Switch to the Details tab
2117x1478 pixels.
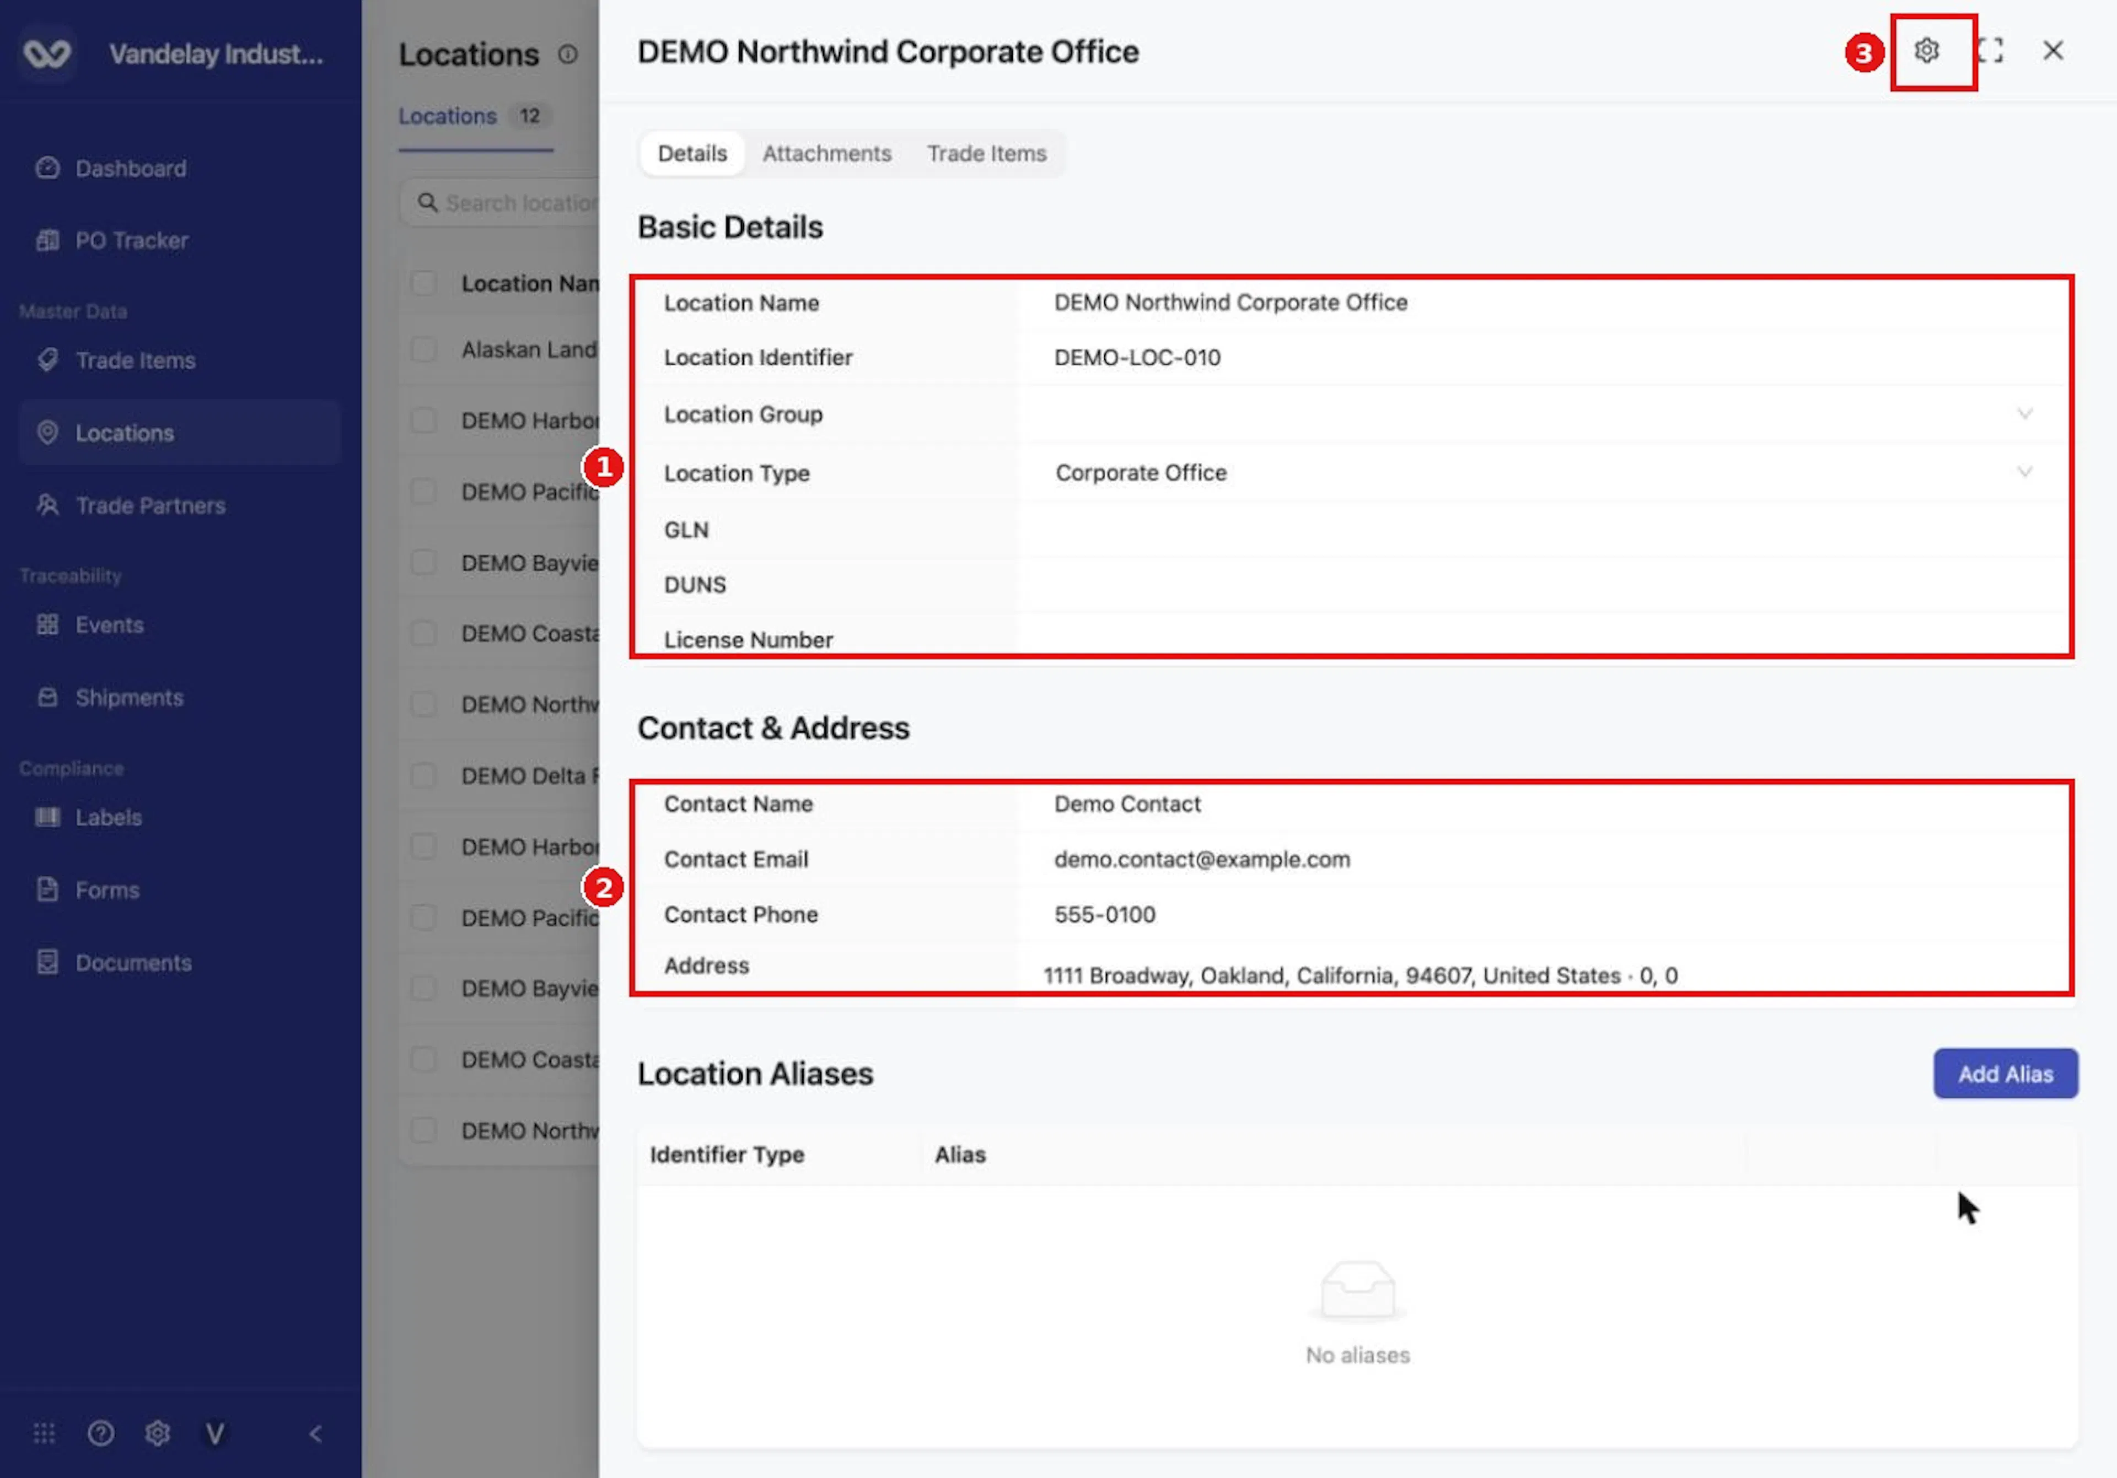[x=692, y=153]
